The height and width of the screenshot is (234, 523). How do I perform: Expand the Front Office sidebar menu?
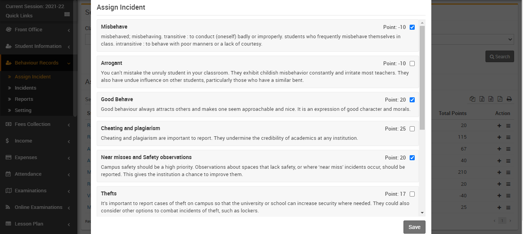tap(38, 30)
